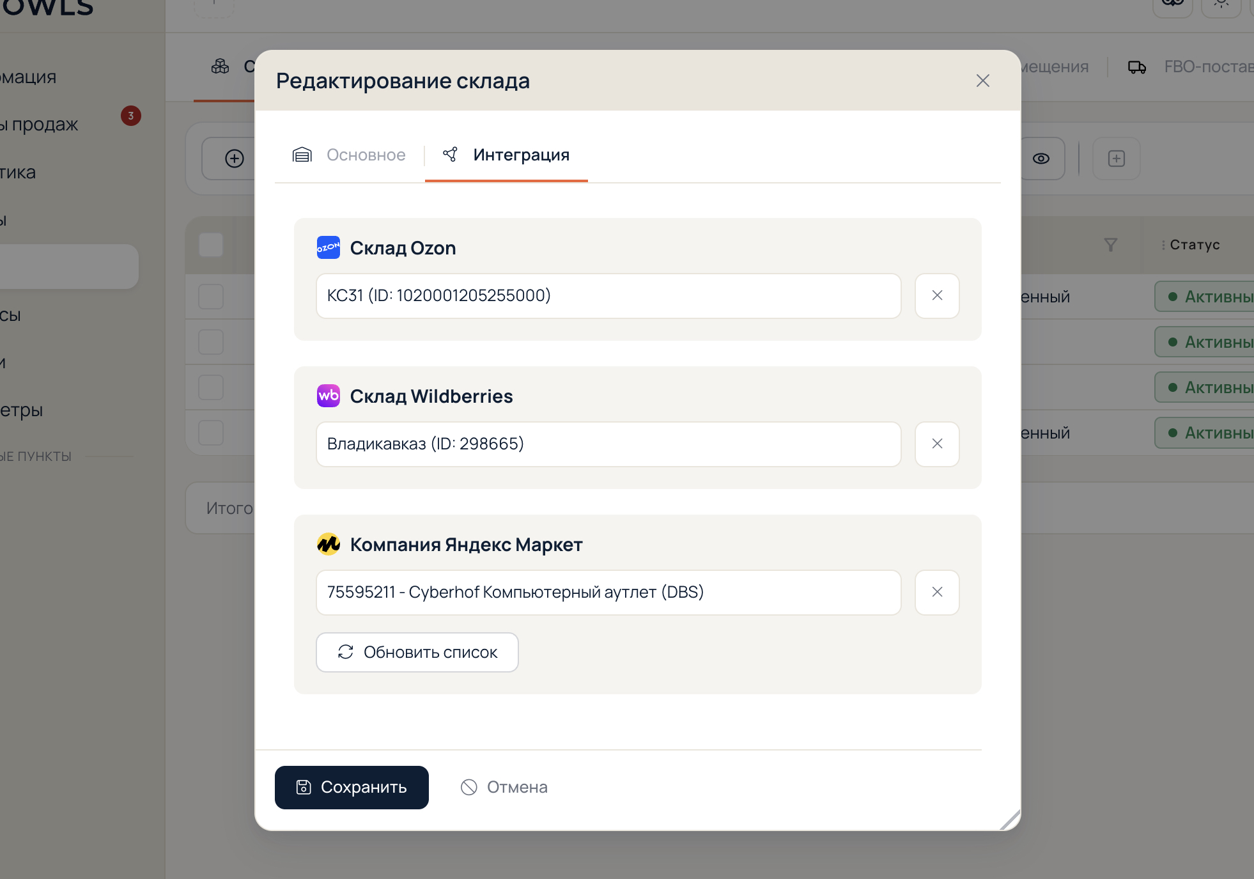Image resolution: width=1254 pixels, height=879 pixels.
Task: Clear the Wildberries warehouse selection
Action: point(937,444)
